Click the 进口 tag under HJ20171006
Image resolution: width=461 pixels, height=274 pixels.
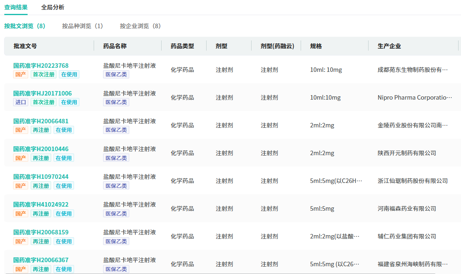(21, 102)
